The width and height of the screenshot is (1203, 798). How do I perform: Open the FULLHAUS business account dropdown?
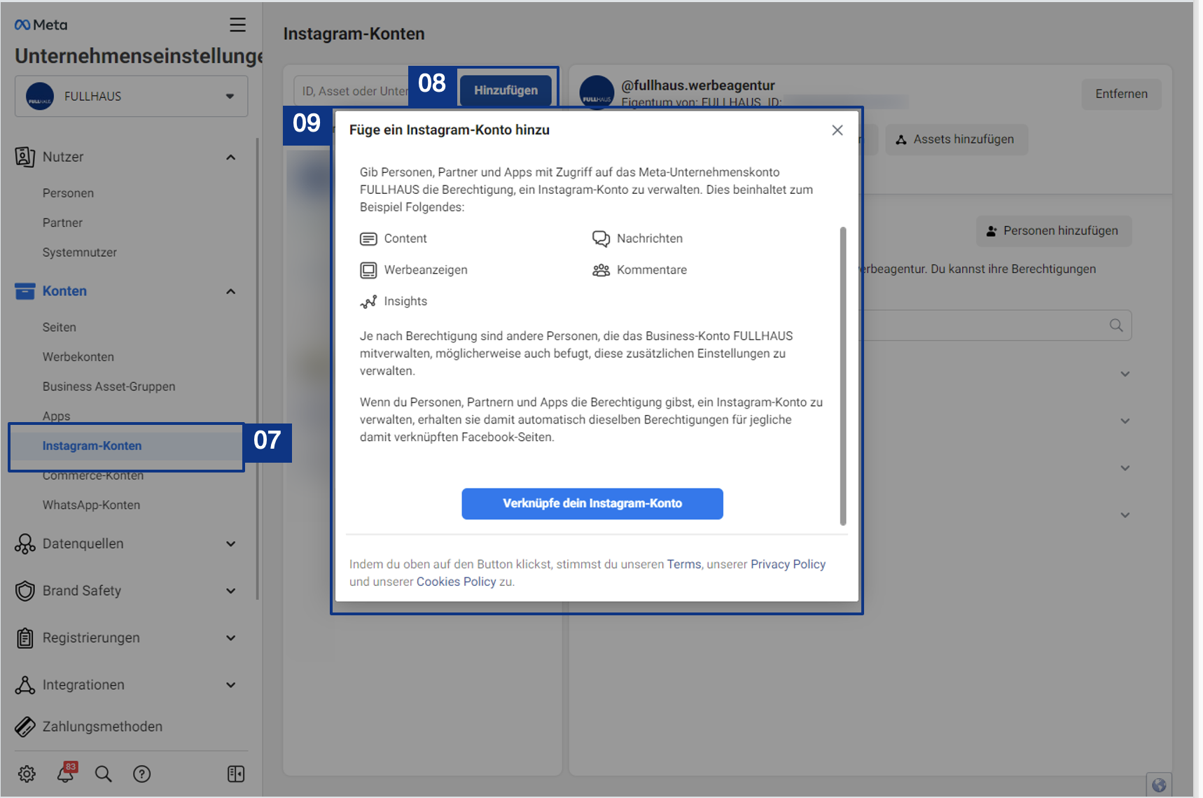pos(132,97)
